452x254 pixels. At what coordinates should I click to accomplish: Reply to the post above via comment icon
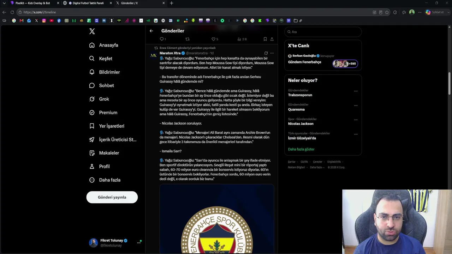pyautogui.click(x=162, y=39)
